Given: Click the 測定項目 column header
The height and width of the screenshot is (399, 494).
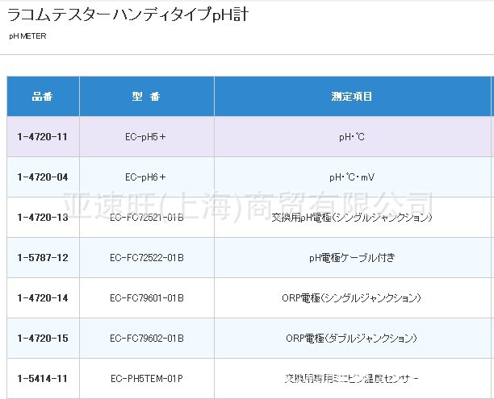Looking at the screenshot, I should pos(352,96).
